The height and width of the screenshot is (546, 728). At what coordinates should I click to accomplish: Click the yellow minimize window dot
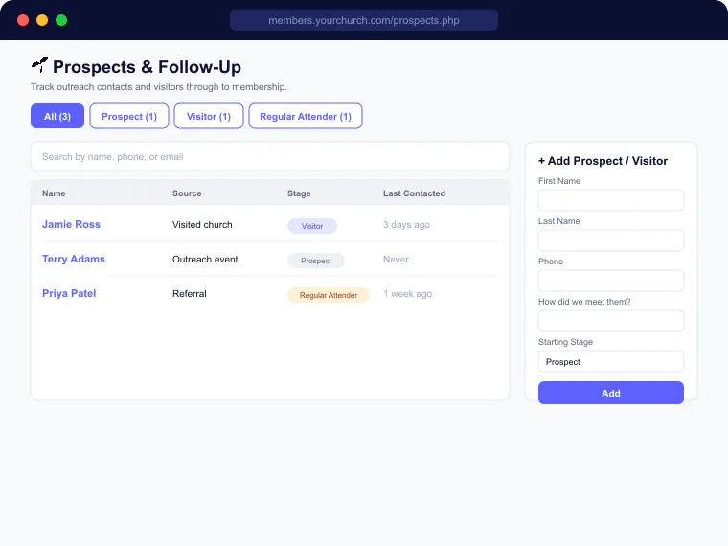click(42, 20)
